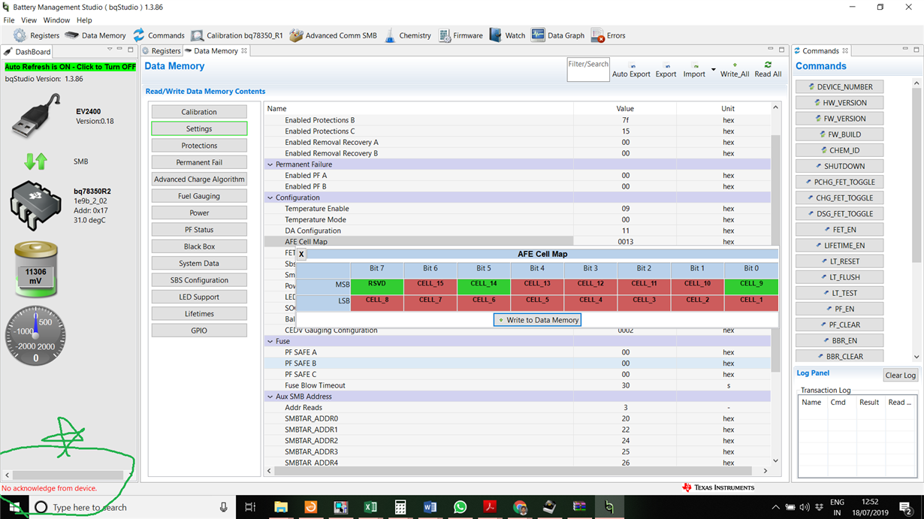Click Write to Data Memory button

pos(537,320)
